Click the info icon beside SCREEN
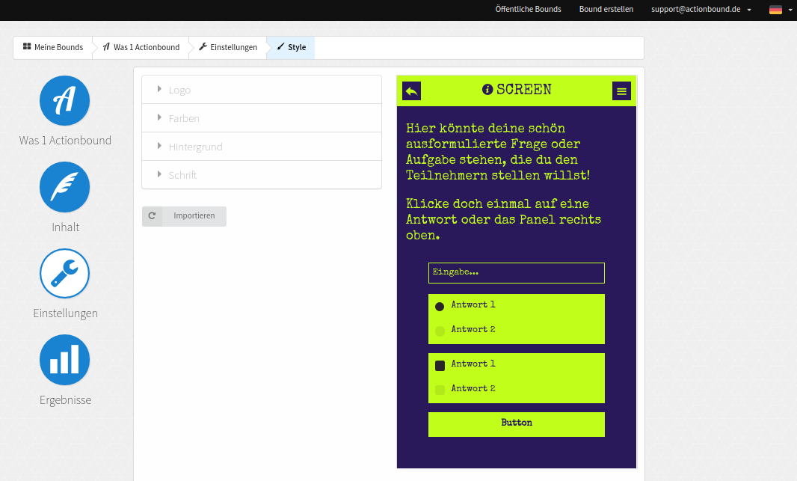Image resolution: width=797 pixels, height=481 pixels. 487,90
